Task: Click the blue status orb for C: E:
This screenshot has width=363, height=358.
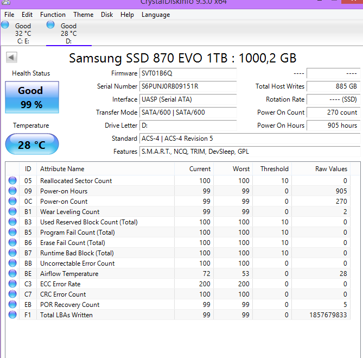Action: pos(5,24)
